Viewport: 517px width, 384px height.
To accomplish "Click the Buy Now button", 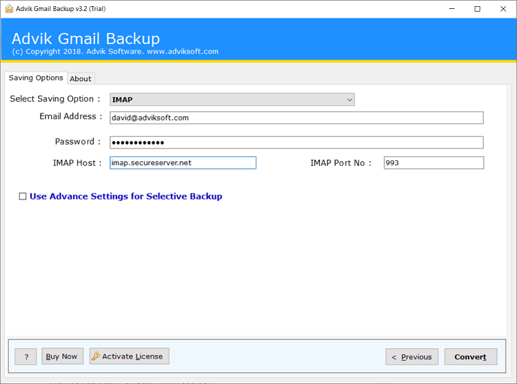I will click(x=62, y=356).
